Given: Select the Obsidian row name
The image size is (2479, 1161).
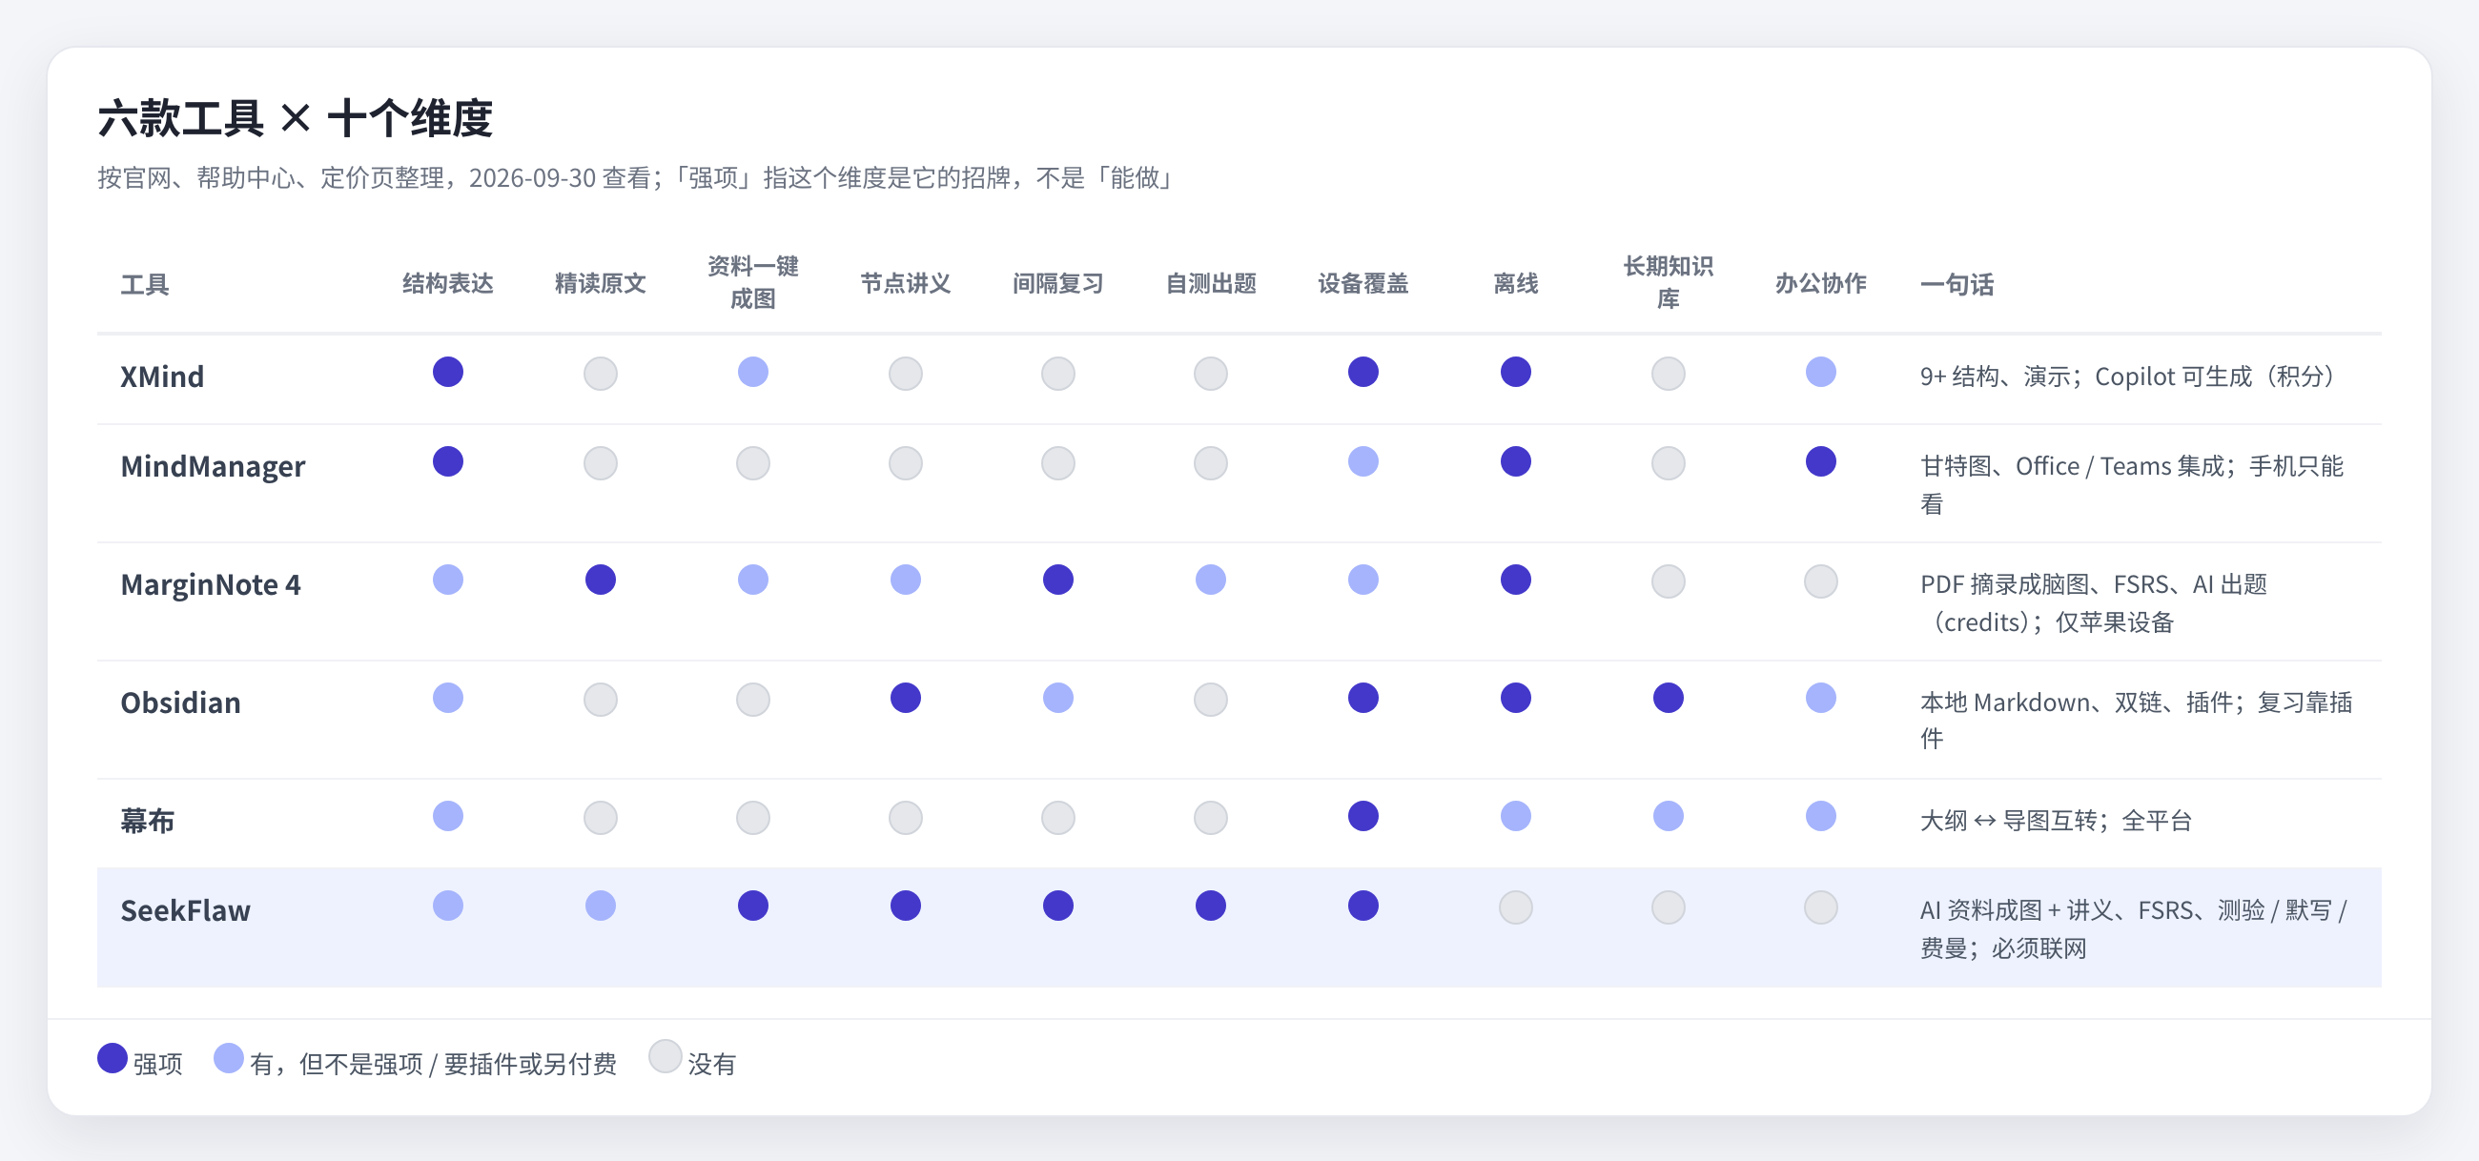Looking at the screenshot, I should pos(180,703).
